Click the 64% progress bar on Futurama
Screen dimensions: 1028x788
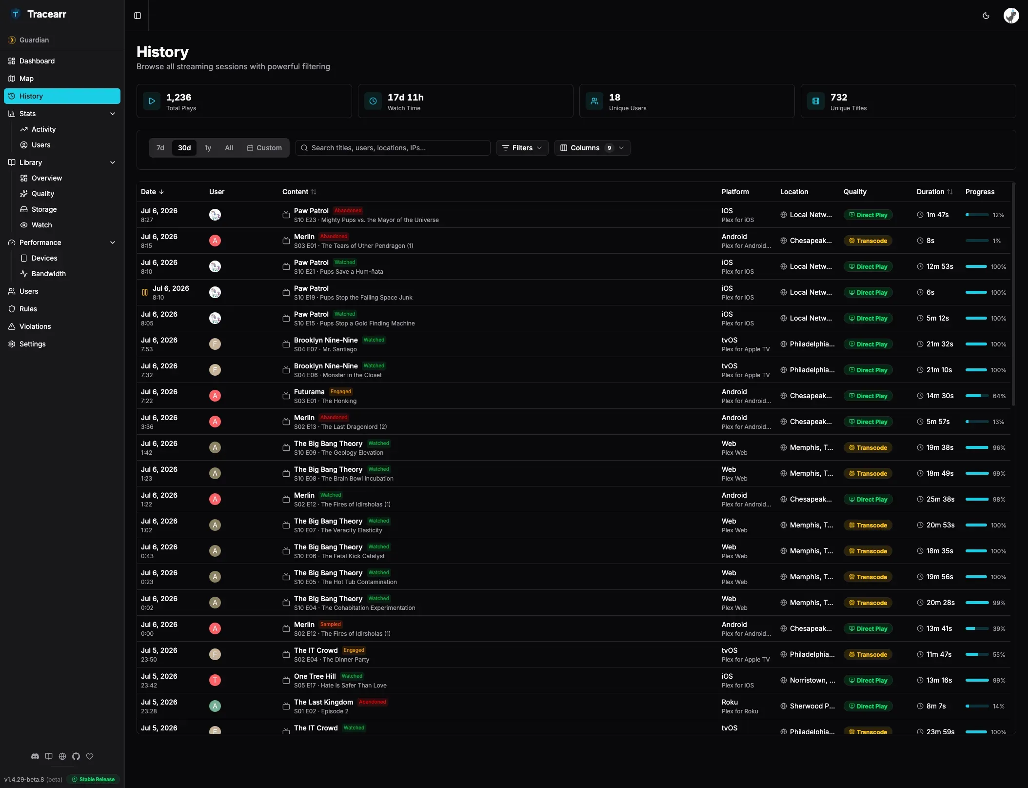[977, 396]
